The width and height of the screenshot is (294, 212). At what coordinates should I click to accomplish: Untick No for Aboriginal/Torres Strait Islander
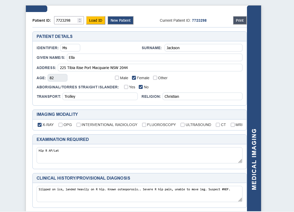(141, 87)
